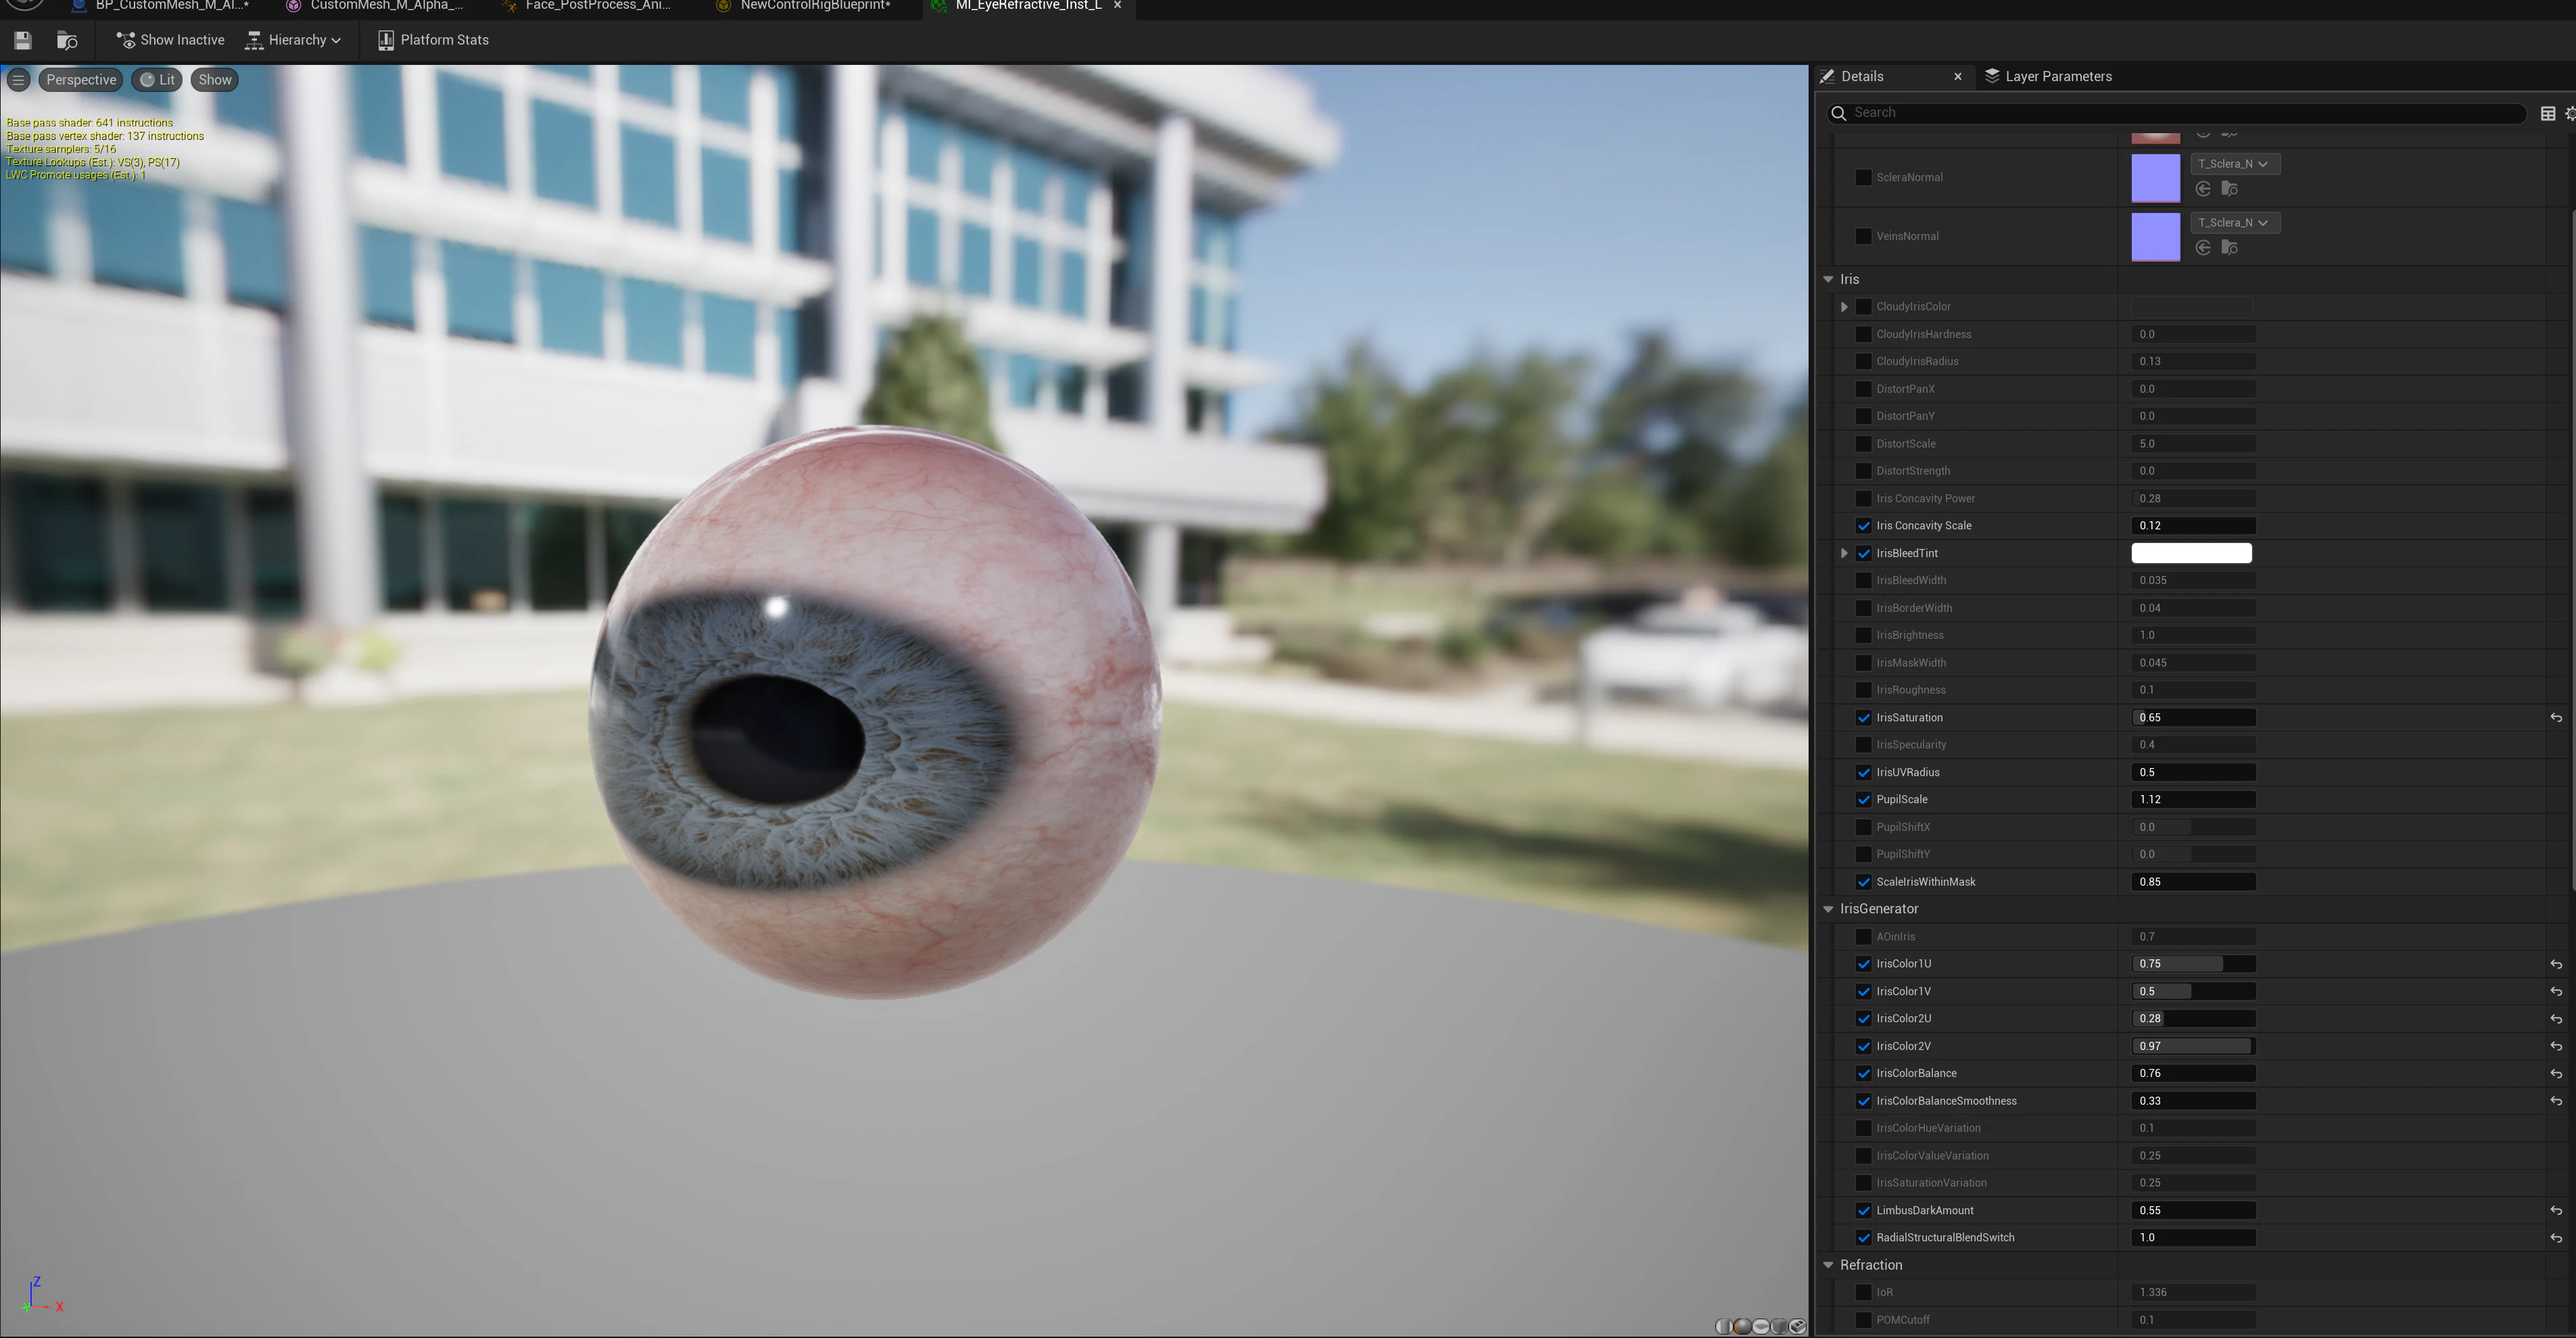The height and width of the screenshot is (1338, 2576).
Task: Save the material instance asset
Action: (x=23, y=40)
